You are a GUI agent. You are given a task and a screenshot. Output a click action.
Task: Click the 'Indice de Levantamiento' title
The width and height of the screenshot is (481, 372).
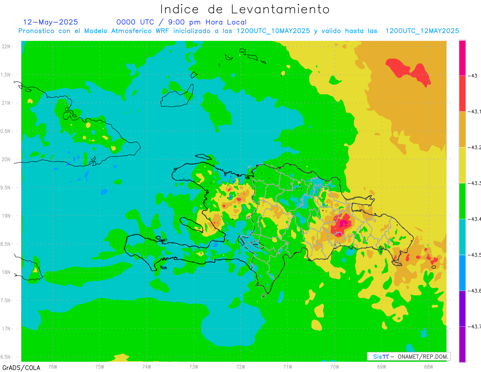point(245,9)
